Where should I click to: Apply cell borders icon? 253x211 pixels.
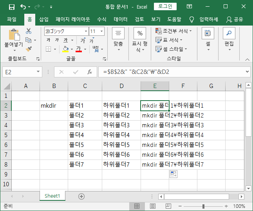(x=48, y=49)
